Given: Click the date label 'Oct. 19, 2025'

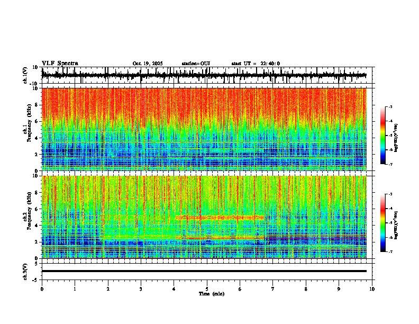Looking at the screenshot, I should 148,64.
